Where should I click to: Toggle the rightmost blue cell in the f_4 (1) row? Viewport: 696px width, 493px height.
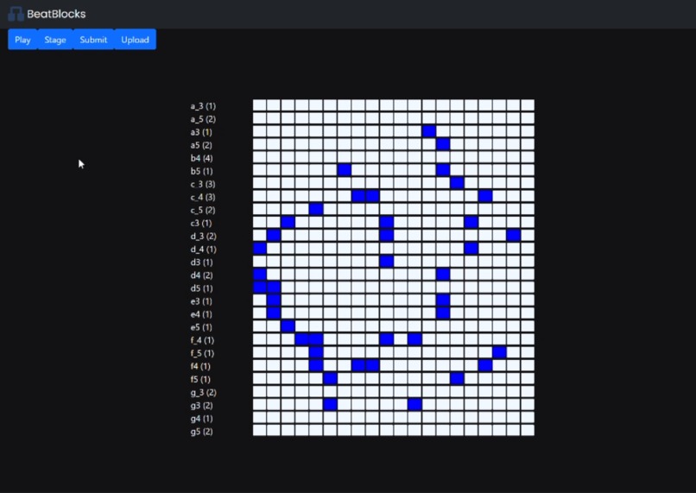[414, 339]
